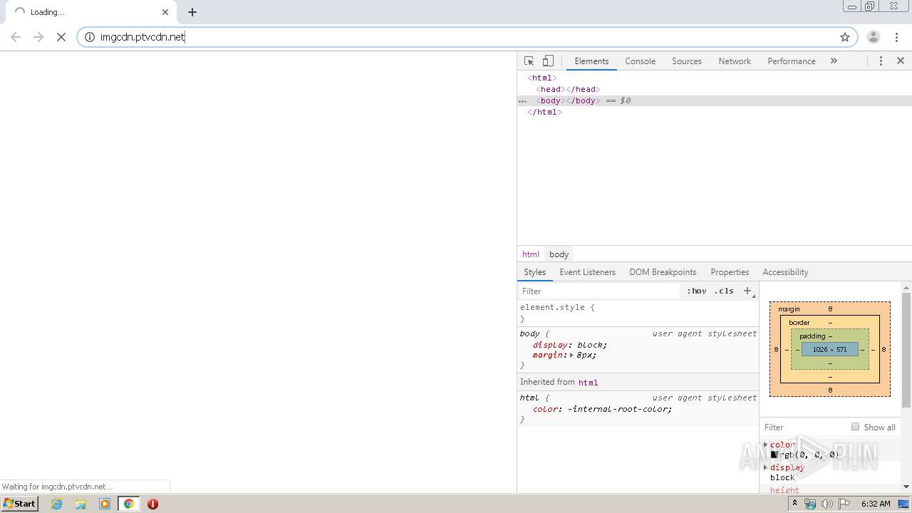912x513 pixels.
Task: Close the DevTools panel
Action: [901, 61]
